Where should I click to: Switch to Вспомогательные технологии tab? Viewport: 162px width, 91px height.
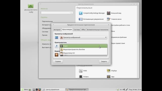[x=97, y=30]
